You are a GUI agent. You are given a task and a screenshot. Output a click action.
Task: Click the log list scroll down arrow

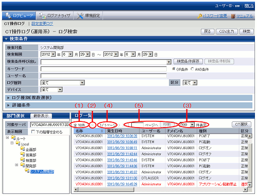(x=250, y=185)
